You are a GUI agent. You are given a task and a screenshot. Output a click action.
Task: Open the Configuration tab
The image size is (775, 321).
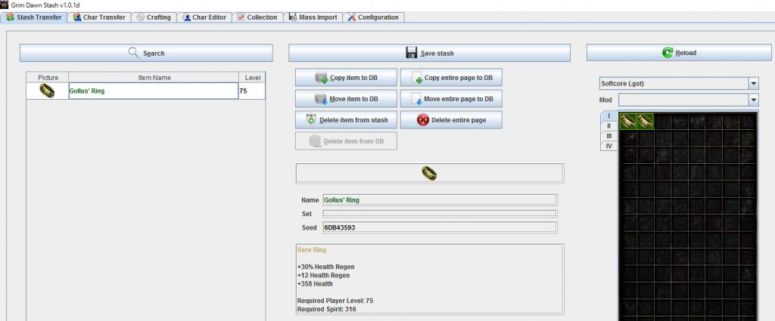tap(373, 17)
